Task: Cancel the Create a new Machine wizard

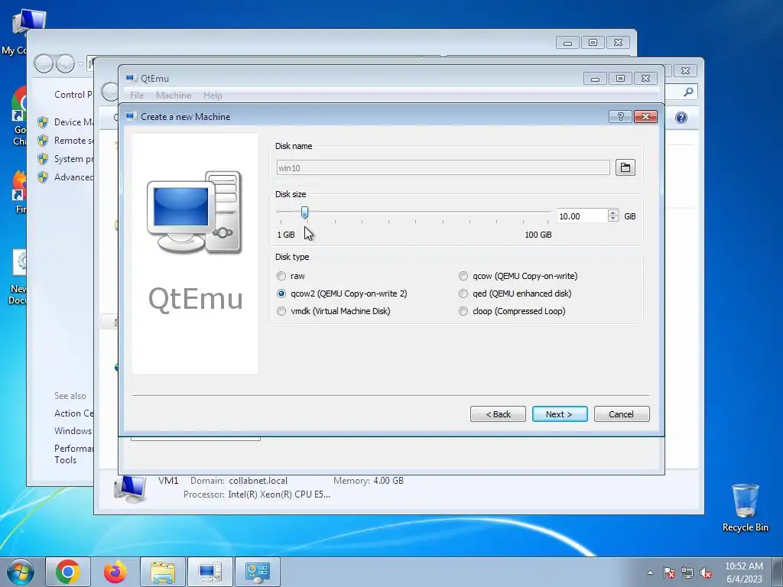Action: 622,413
